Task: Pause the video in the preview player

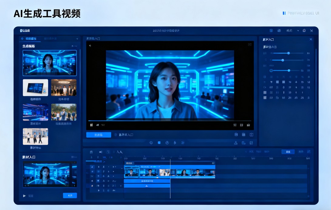Action: point(91,125)
